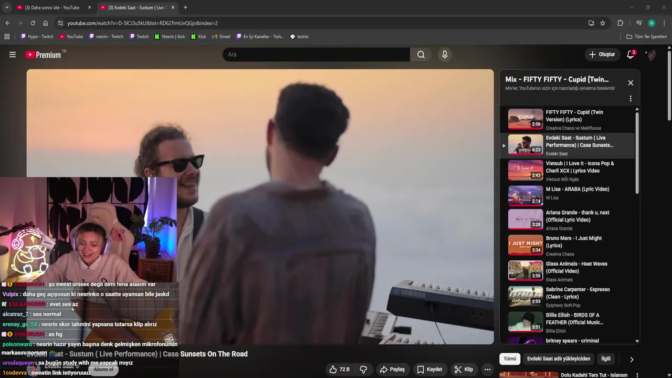672x378 pixels.
Task: Go back in browser history
Action: pos(7,23)
